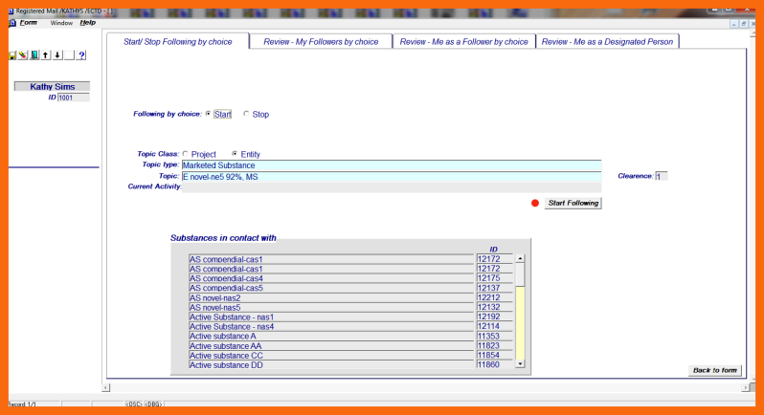Click horizontal scrollbar left arrow
The image size is (764, 415).
coord(106,387)
